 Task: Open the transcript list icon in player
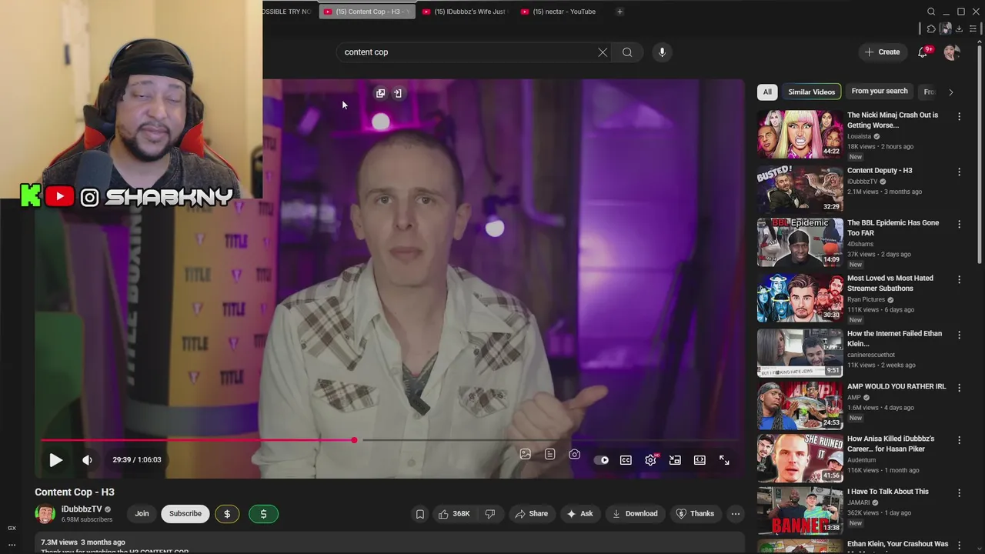pyautogui.click(x=549, y=455)
